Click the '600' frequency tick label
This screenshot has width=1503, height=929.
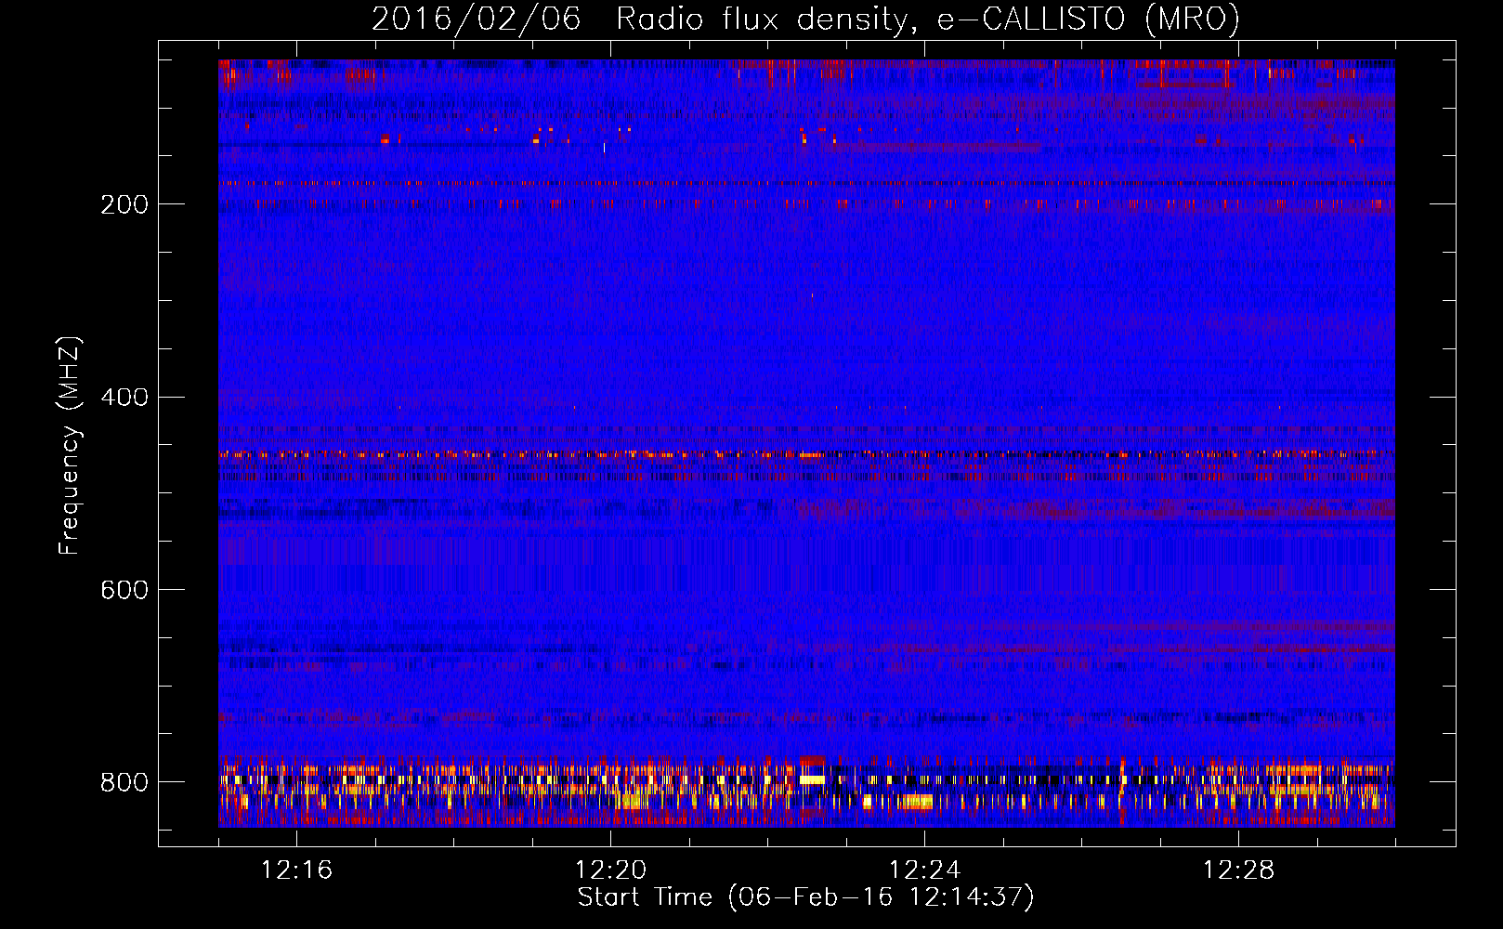point(124,591)
